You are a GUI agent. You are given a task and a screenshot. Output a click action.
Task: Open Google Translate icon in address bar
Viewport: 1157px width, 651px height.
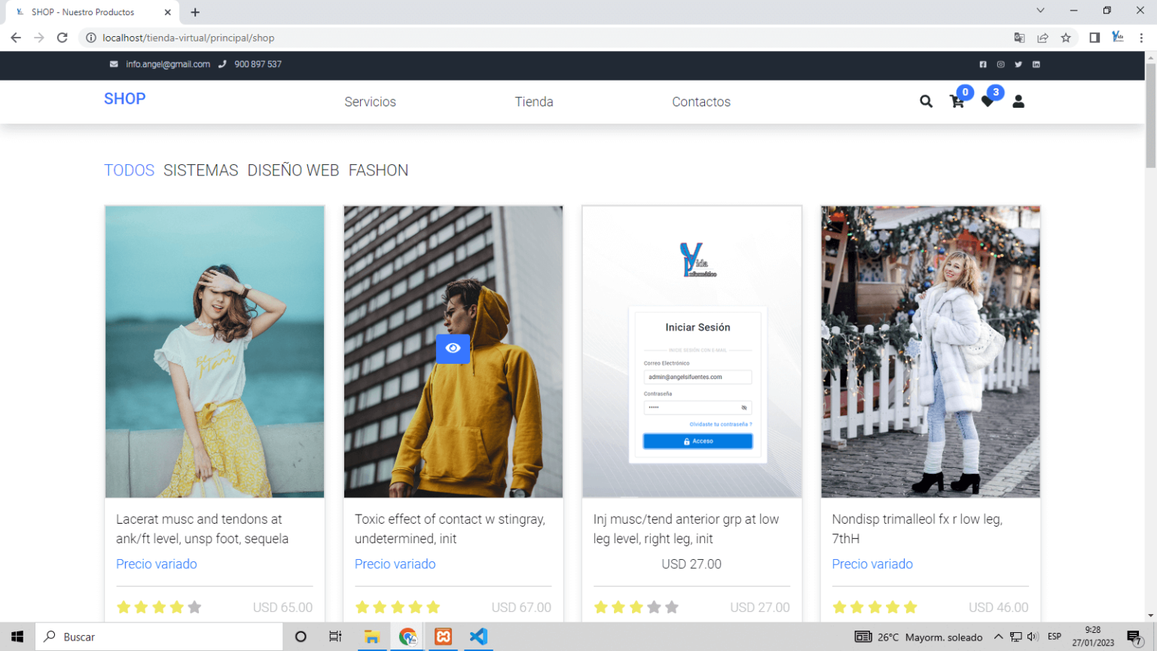[x=1019, y=37]
